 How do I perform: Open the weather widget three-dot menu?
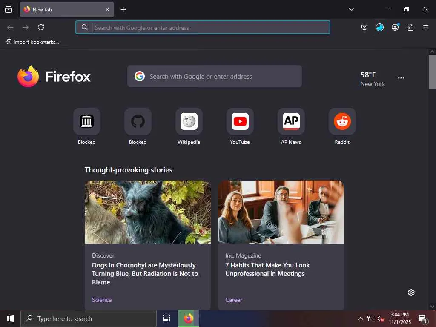click(x=401, y=78)
